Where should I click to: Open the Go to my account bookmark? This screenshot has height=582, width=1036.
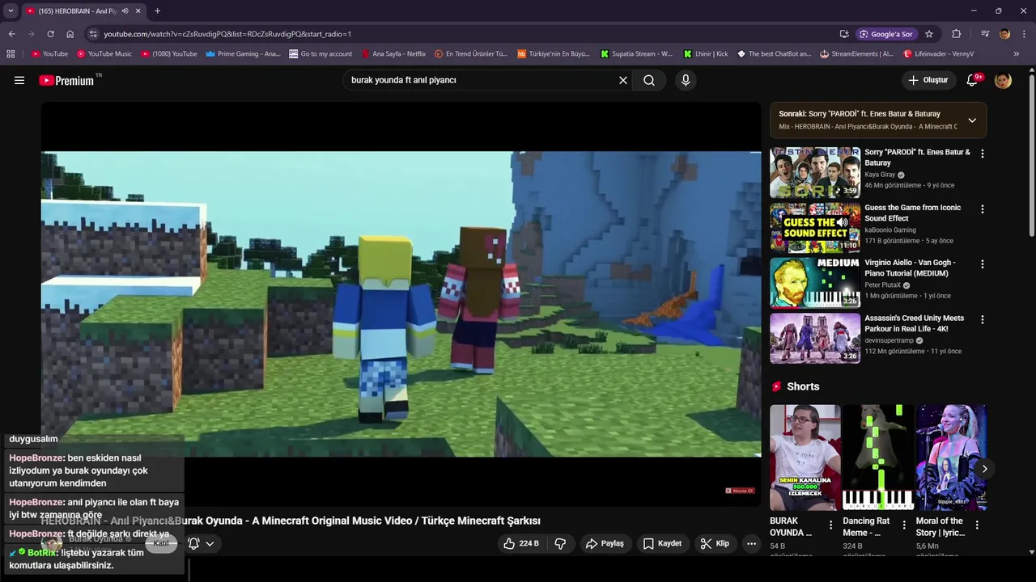tap(321, 54)
